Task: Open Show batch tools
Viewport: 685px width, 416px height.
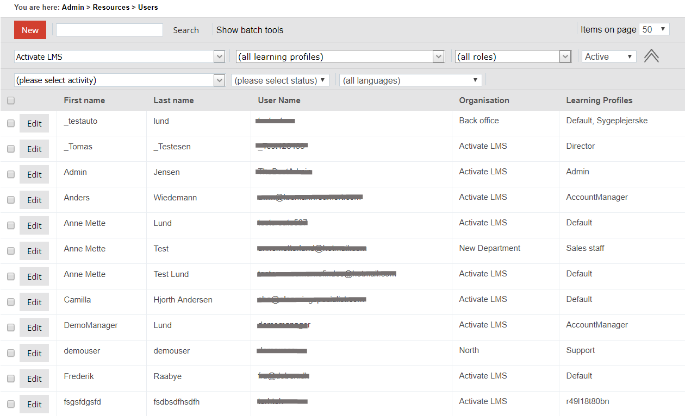Action: [250, 30]
